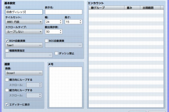Open the タイルセット dropdown
The height and width of the screenshot is (112, 169).
coord(24,22)
